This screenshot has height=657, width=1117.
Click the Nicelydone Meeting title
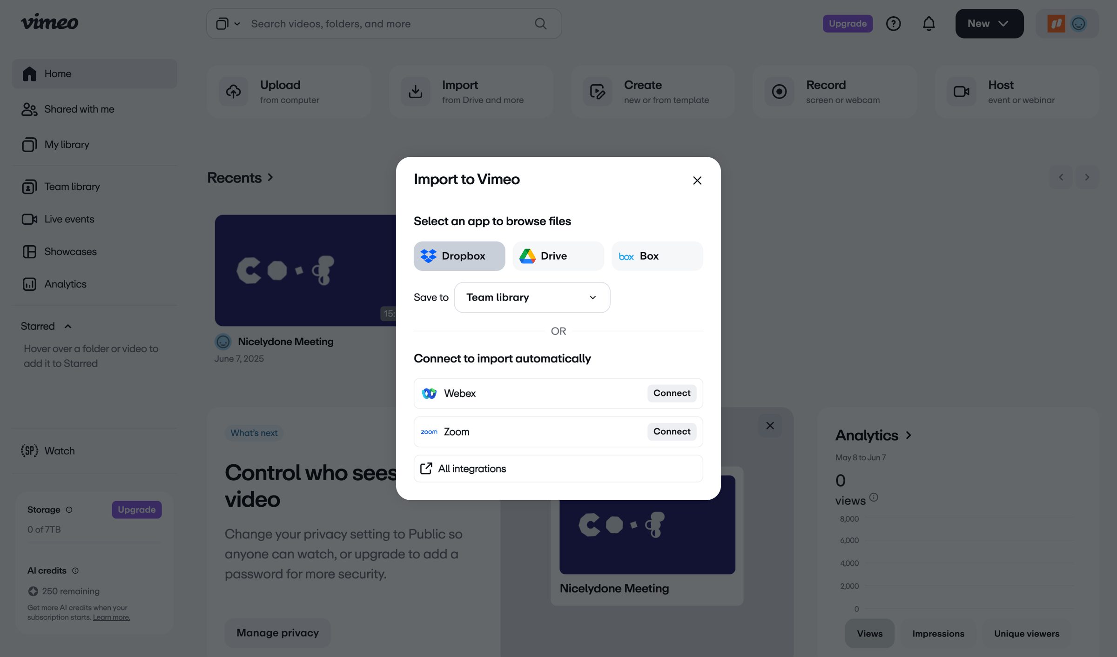(x=285, y=342)
